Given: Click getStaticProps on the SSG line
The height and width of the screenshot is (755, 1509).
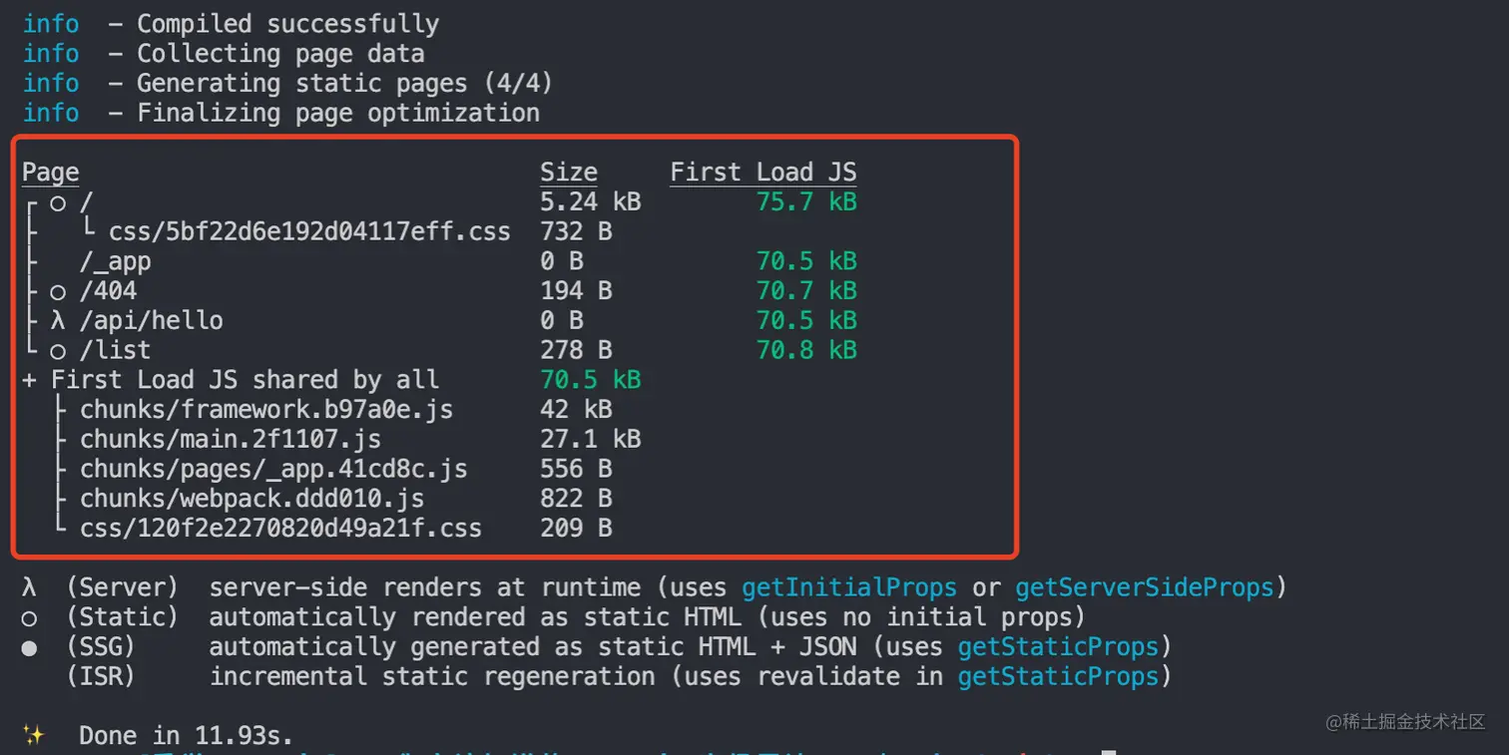Looking at the screenshot, I should click(1059, 647).
